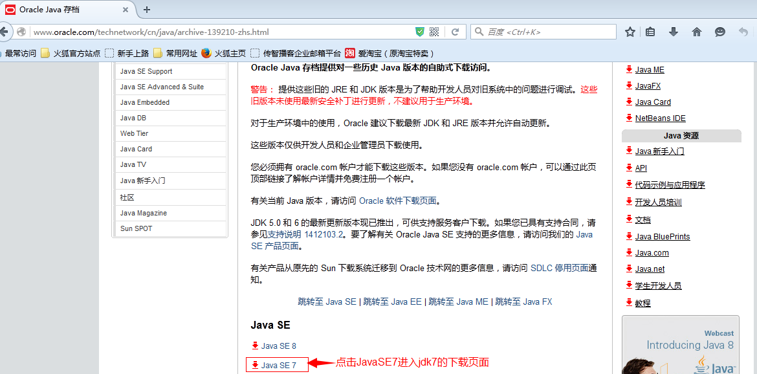The image size is (757, 374).
Task: Open the API resource link
Action: click(x=641, y=168)
